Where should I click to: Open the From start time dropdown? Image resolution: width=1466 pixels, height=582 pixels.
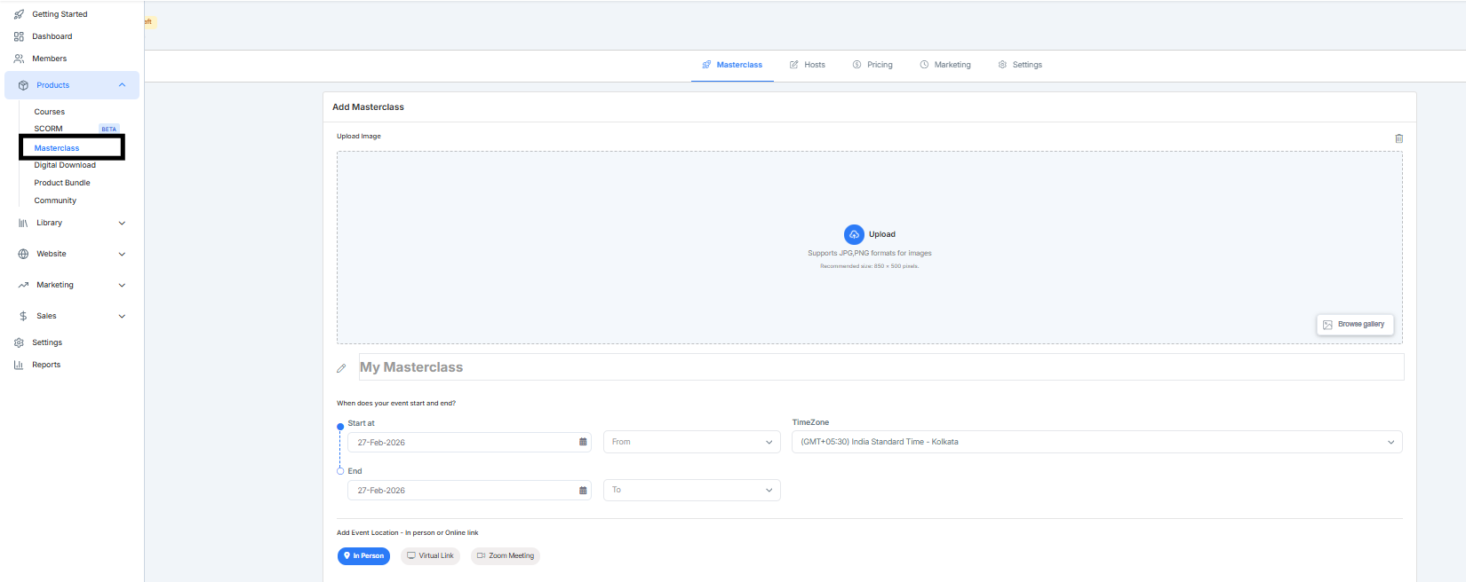691,442
